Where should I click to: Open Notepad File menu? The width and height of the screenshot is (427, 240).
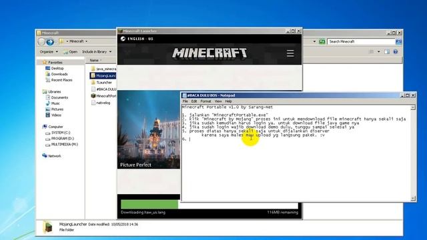[185, 101]
